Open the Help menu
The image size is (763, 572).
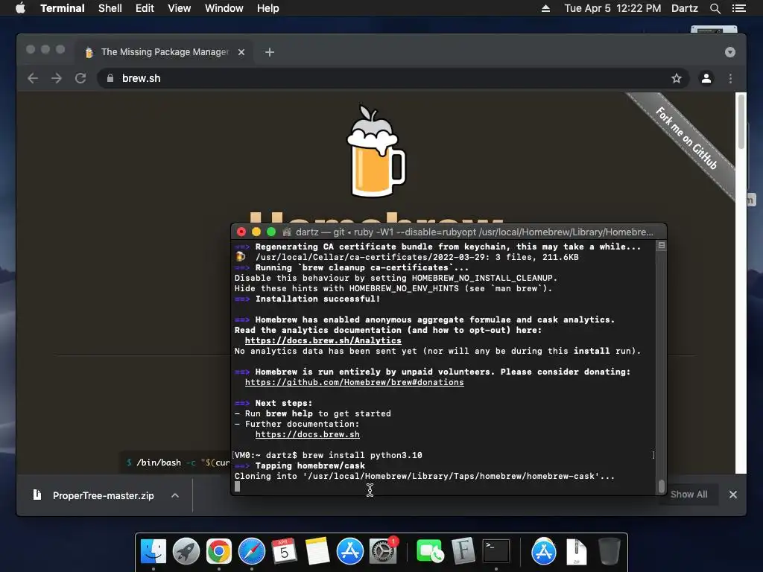(x=268, y=8)
